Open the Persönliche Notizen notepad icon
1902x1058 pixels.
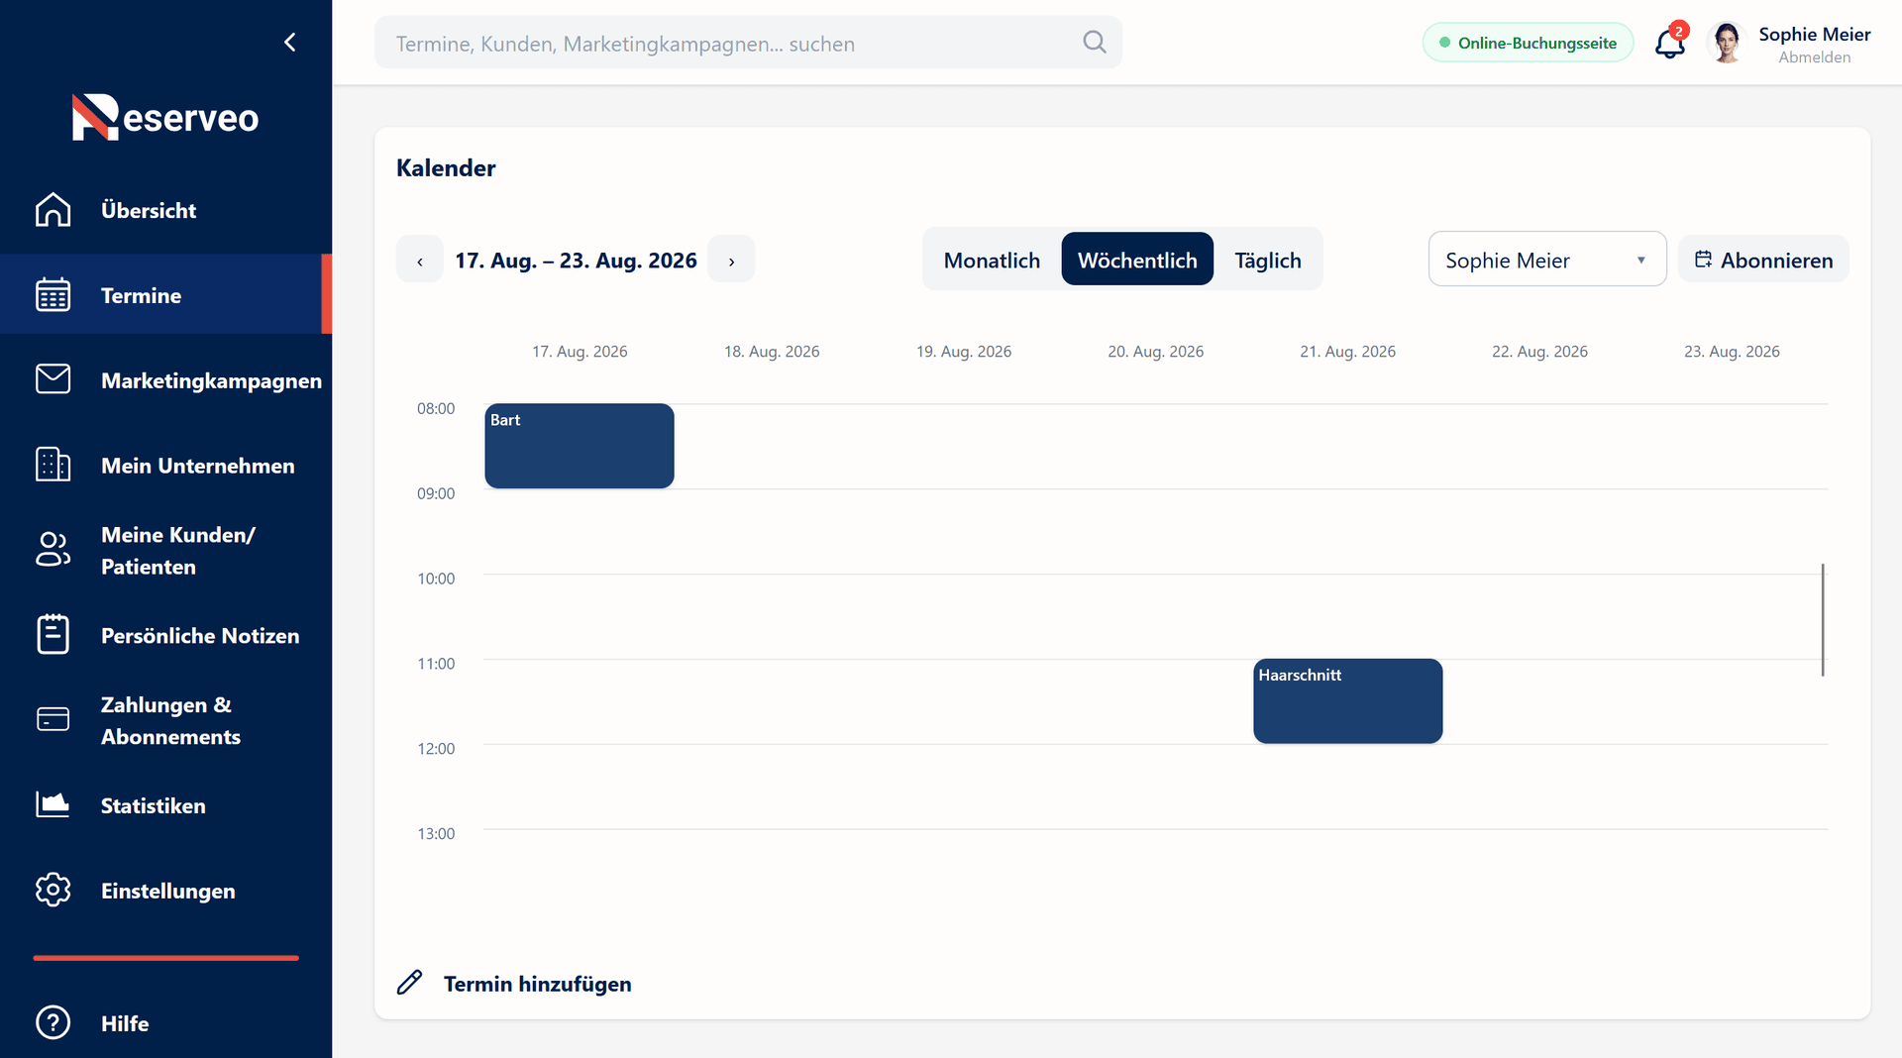(x=53, y=636)
